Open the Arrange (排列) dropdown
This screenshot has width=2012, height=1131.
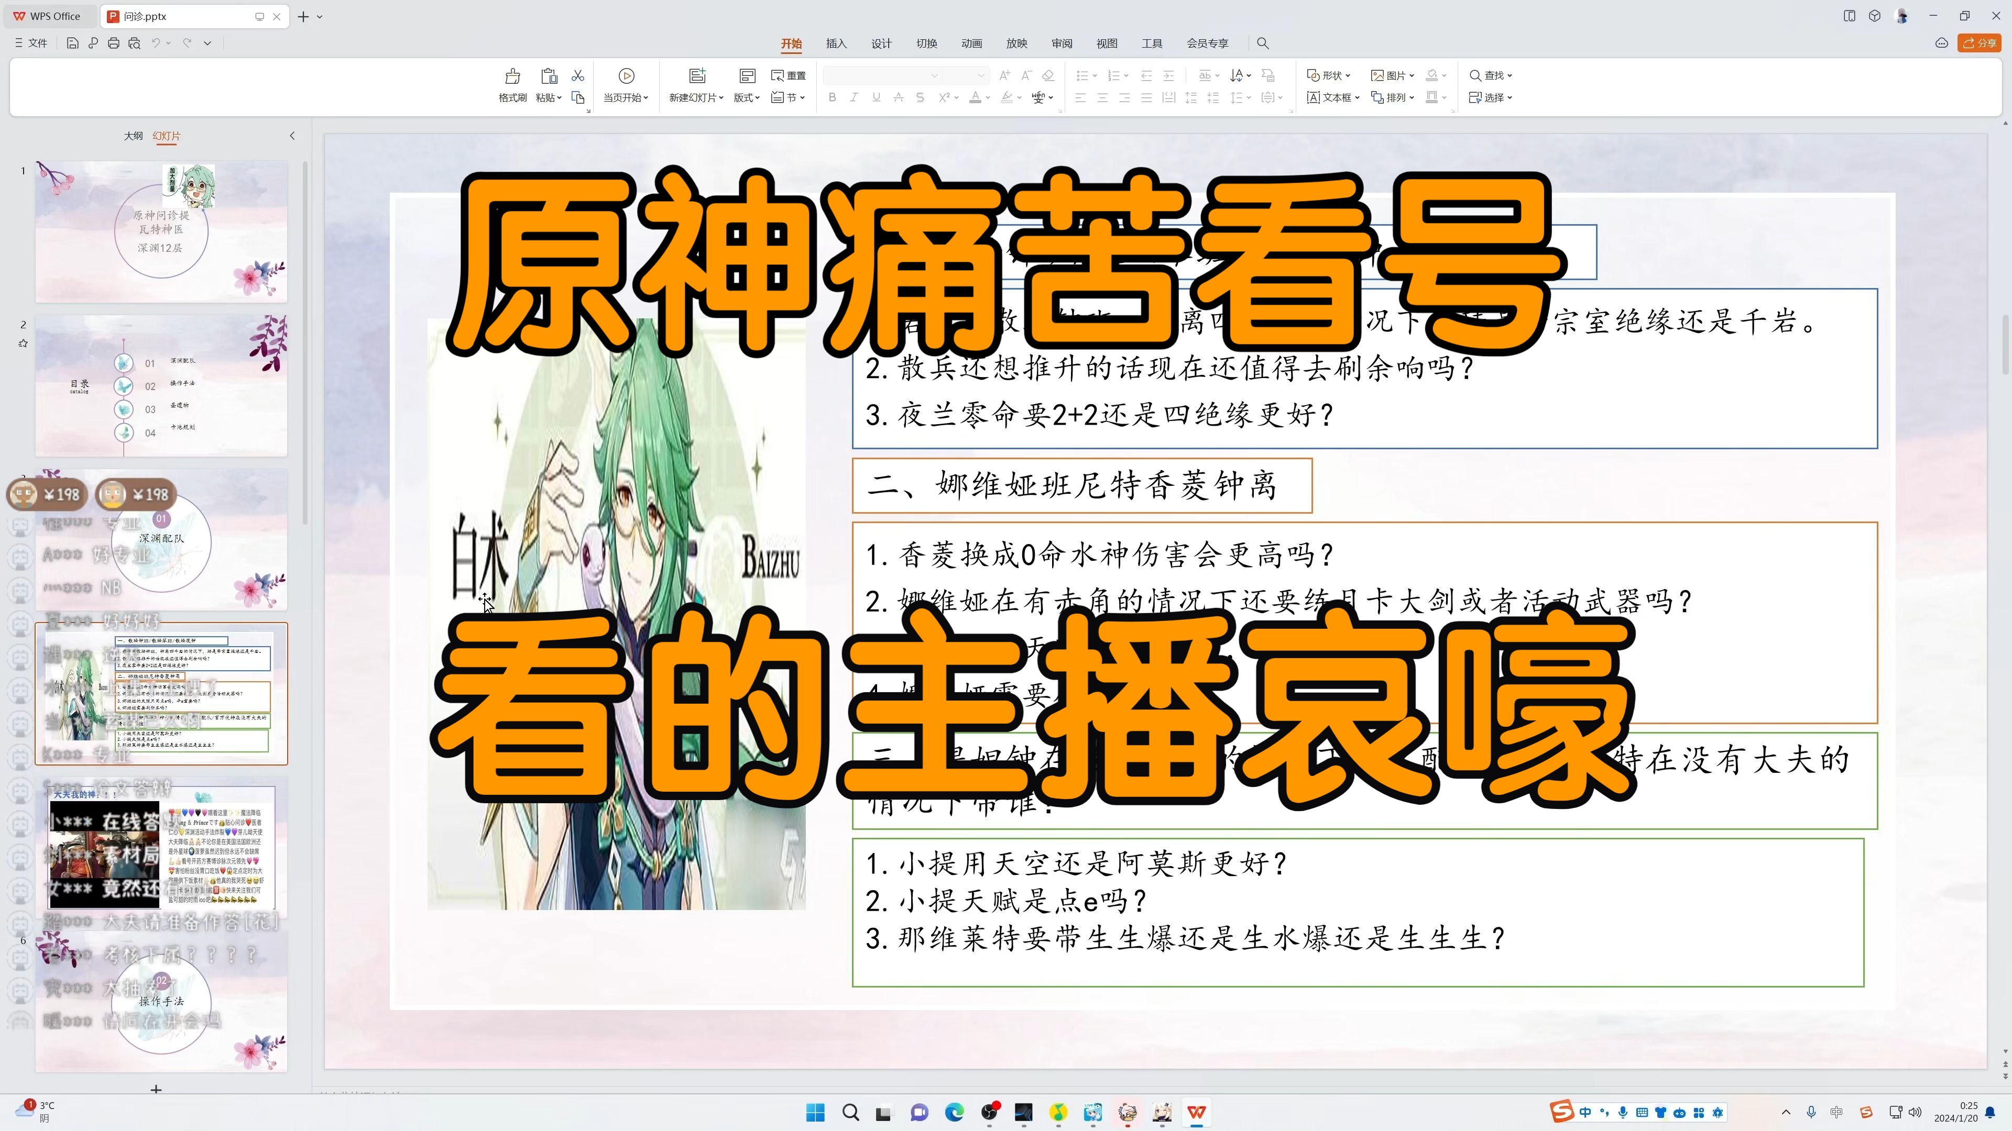click(1393, 97)
